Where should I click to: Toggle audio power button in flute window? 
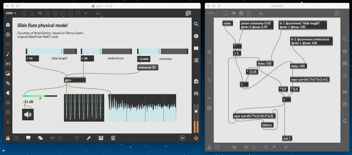196,138
